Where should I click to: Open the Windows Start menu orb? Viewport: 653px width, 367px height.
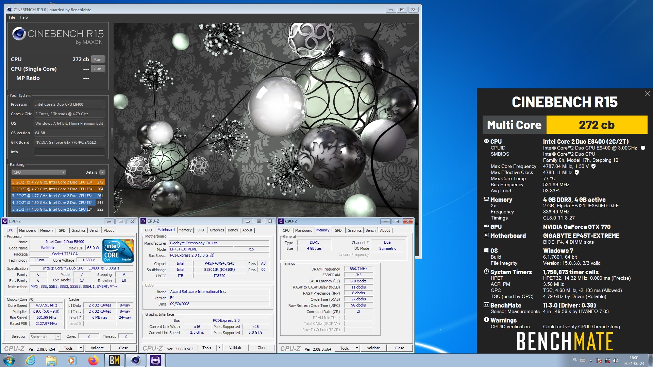coord(9,360)
